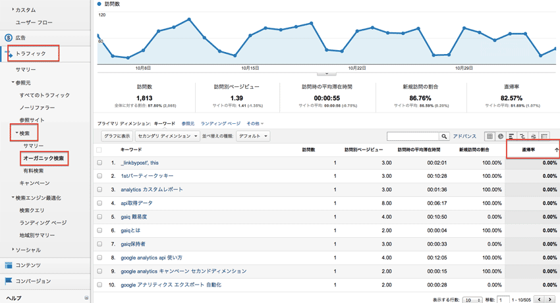
Task: Open the アドバンス advanced filter link
Action: 465,136
